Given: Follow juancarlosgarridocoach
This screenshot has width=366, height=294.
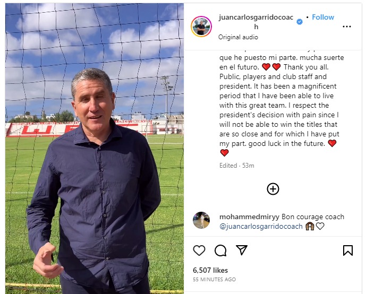Looking at the screenshot, I should pyautogui.click(x=323, y=17).
